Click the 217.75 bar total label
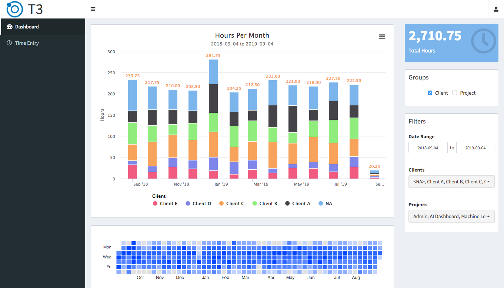Screen dimensions: 504x288 pos(152,82)
